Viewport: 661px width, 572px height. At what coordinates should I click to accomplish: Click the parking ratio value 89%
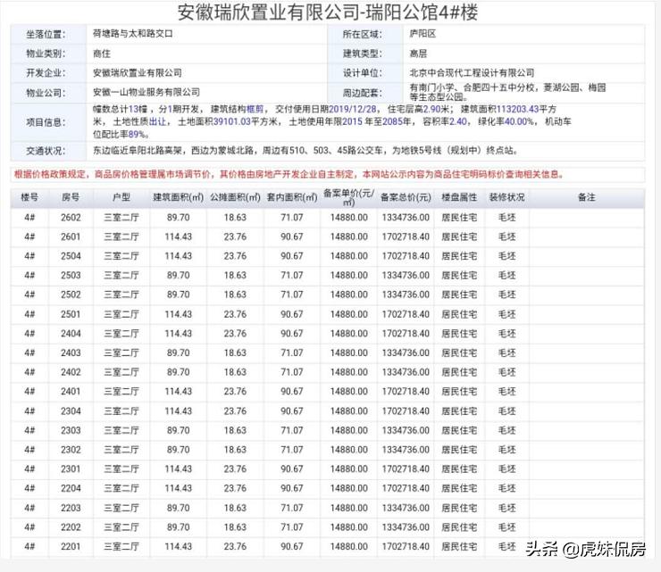(138, 135)
